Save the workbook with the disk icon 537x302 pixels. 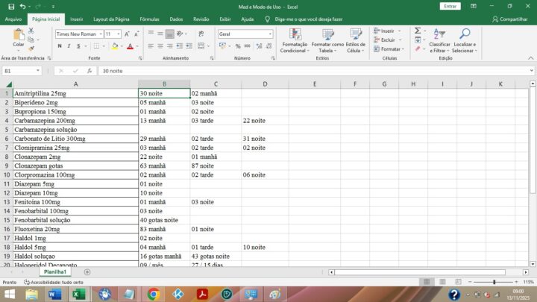coord(9,6)
